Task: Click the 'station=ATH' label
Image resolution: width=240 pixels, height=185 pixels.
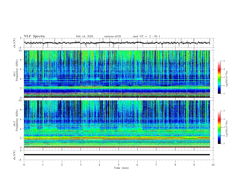Action: 112,36
